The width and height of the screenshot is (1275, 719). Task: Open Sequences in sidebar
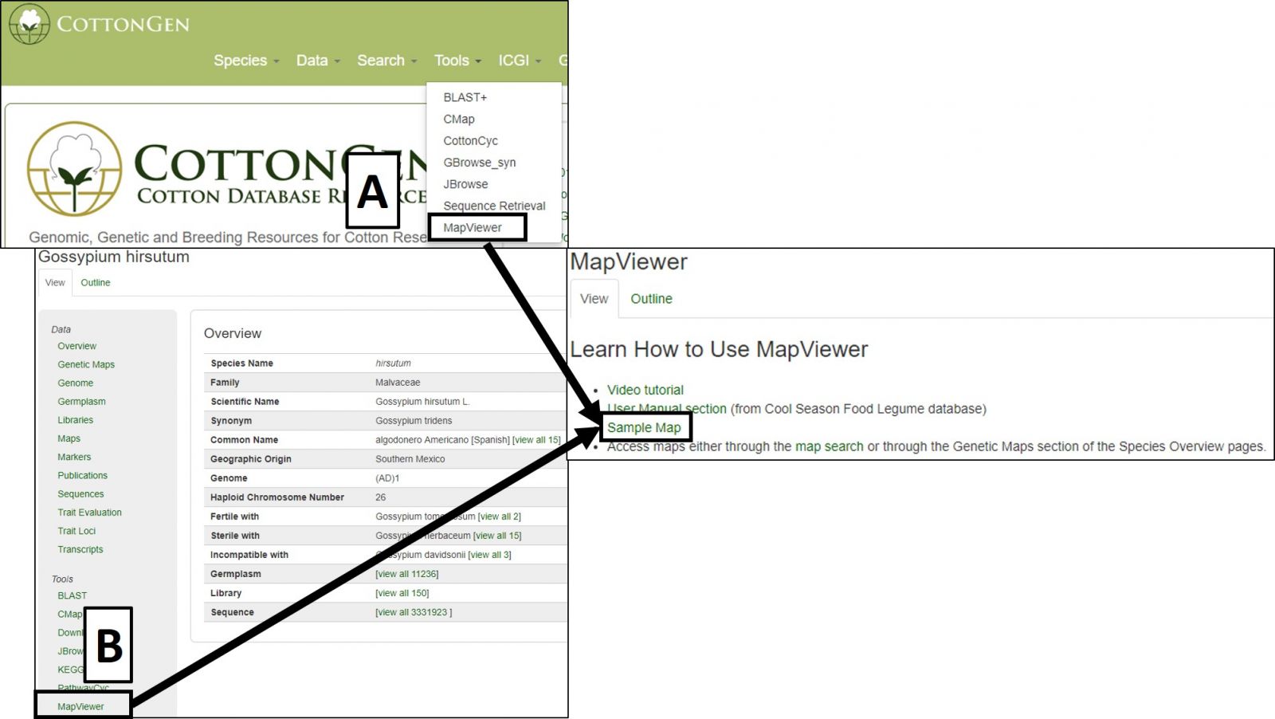tap(80, 493)
